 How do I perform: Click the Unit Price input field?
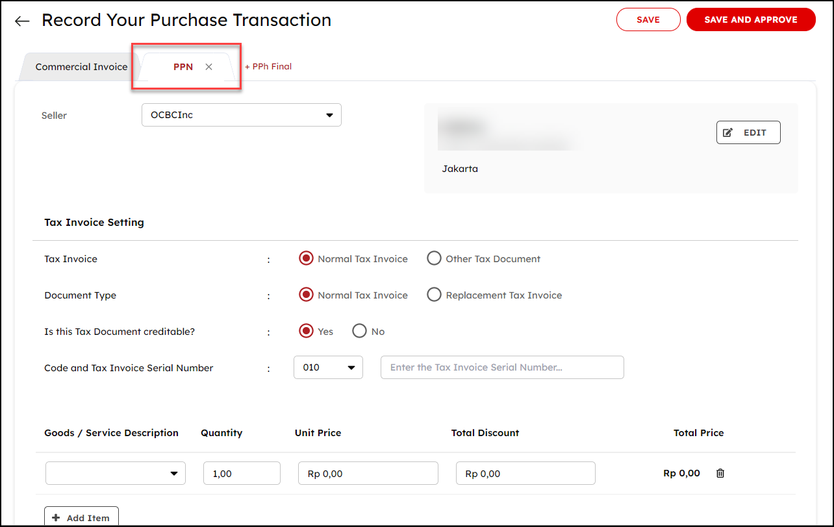[368, 473]
